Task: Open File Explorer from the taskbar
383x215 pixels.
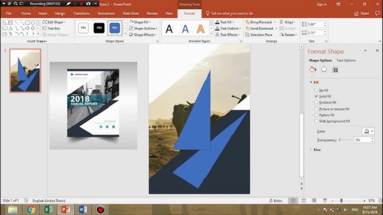Action: tap(13, 210)
